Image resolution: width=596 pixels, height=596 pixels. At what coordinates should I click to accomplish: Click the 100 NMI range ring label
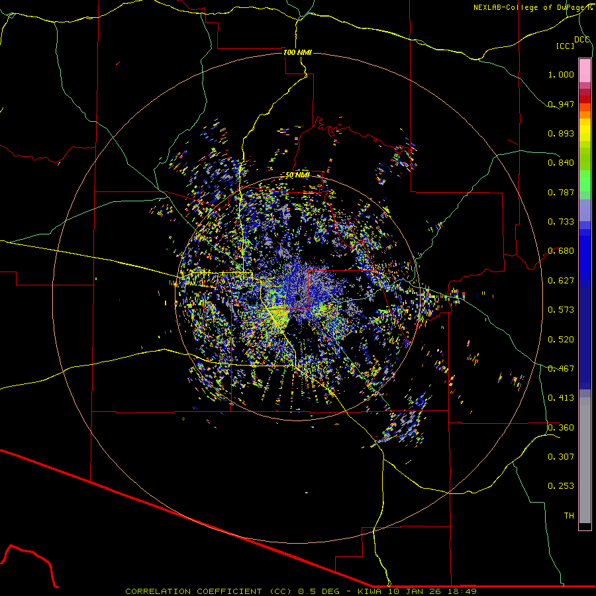297,52
